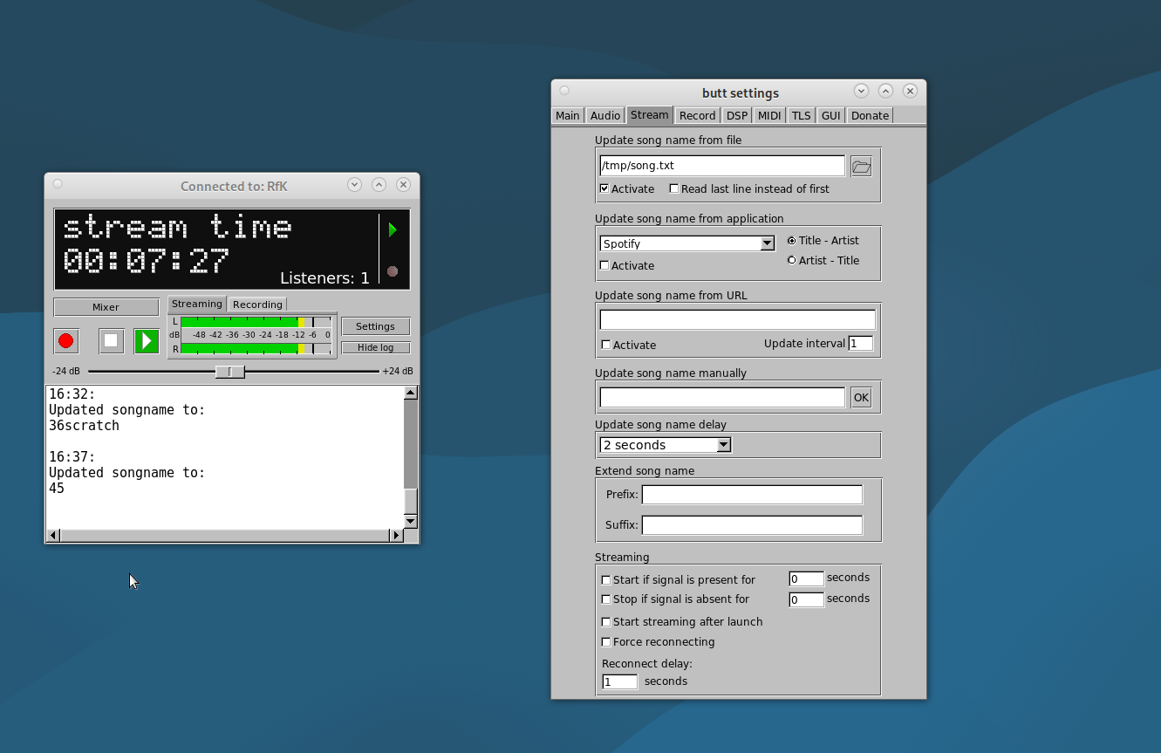This screenshot has height=753, width=1161.
Task: Open the Recording tab in main window
Action: 257,305
